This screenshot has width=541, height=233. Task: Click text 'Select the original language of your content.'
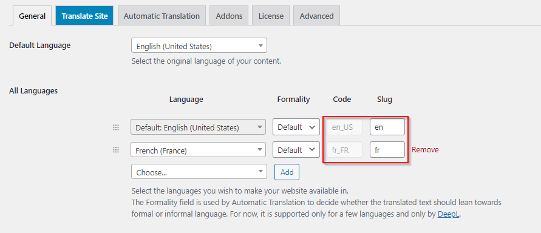pos(206,62)
